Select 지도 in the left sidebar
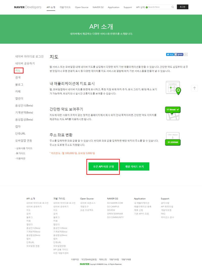202x271 pixels. point(18,71)
